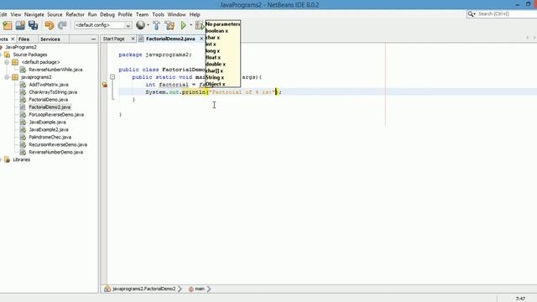537x302 pixels.
Task: Select PalindromeChec.java file
Action: [x=50, y=138]
